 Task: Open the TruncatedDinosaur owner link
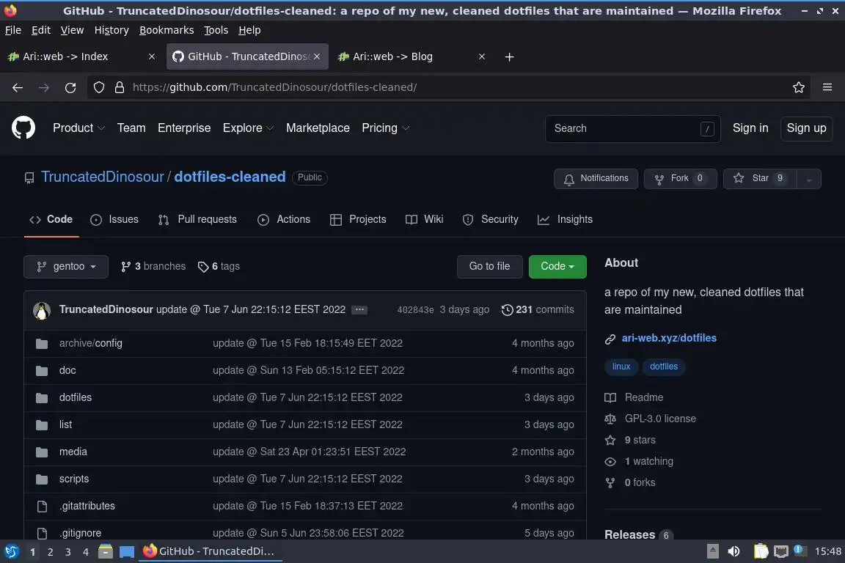[x=103, y=177]
